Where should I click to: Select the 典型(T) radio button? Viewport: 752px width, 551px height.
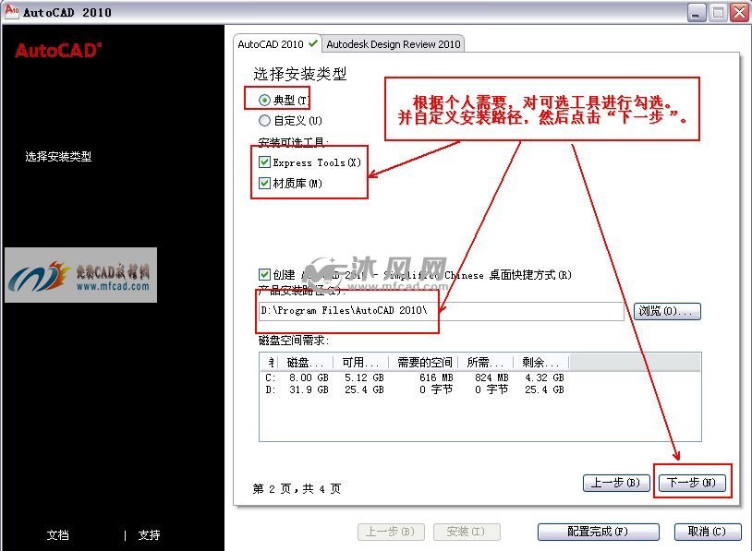pyautogui.click(x=264, y=100)
